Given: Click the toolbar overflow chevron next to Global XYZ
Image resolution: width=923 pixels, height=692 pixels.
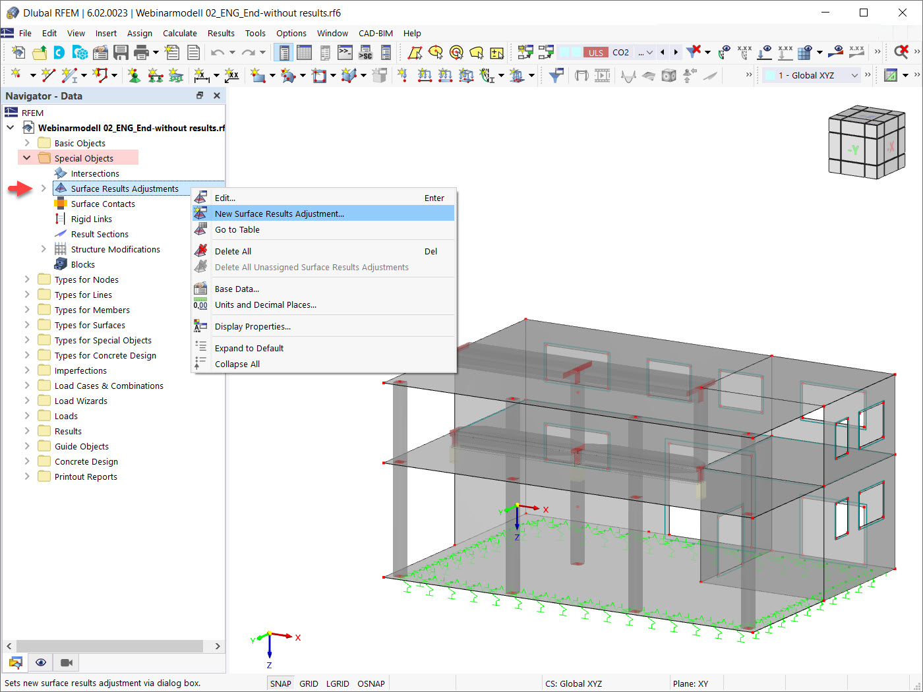Looking at the screenshot, I should point(868,74).
